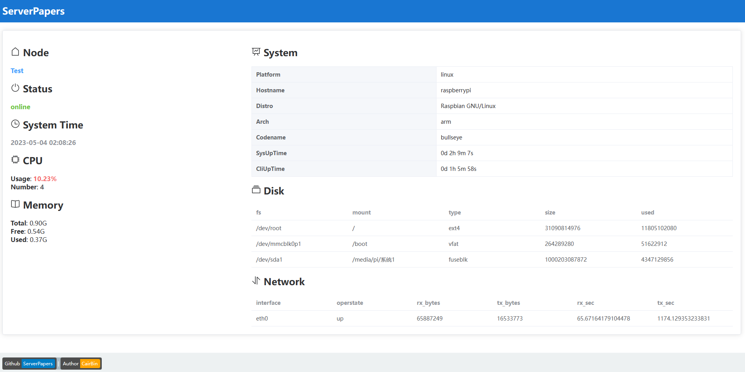The width and height of the screenshot is (745, 372).
Task: Click the vfat type cell
Action: [453, 244]
